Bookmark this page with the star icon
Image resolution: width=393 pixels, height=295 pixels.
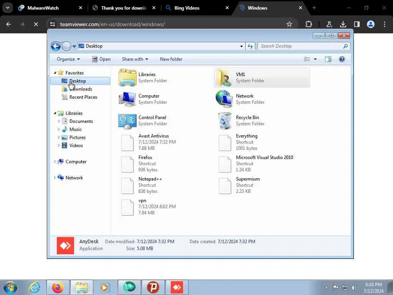[289, 24]
